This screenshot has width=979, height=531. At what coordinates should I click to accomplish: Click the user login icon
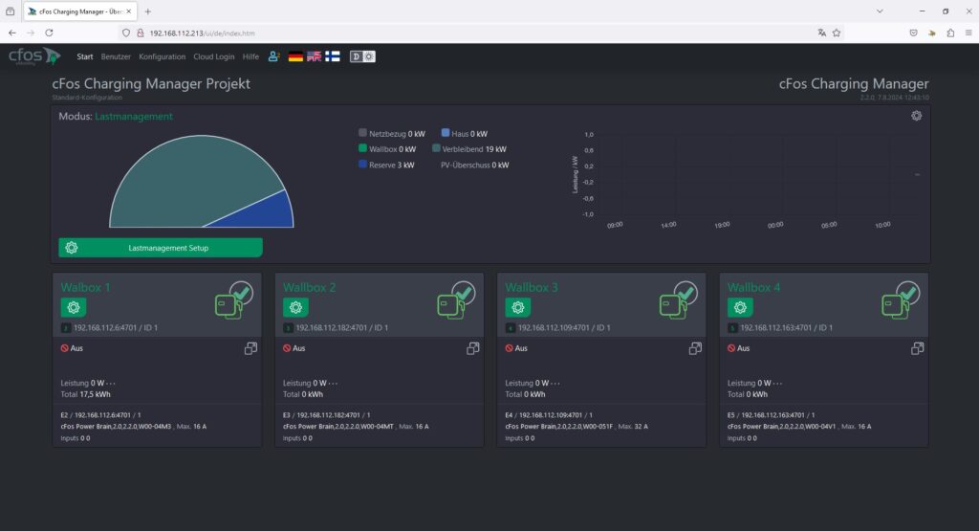[x=273, y=56]
